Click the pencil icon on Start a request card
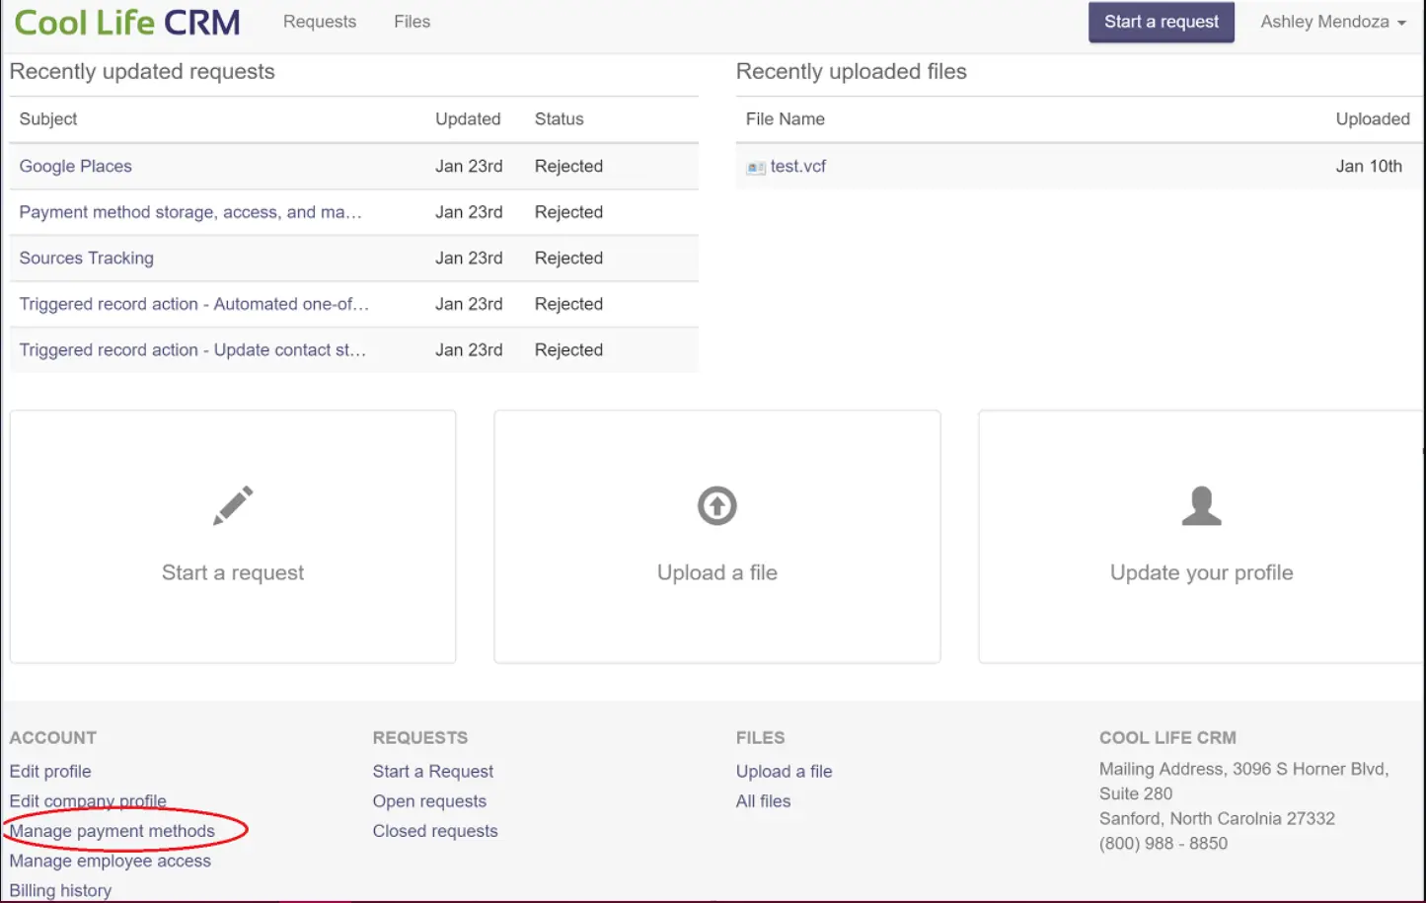Image resolution: width=1426 pixels, height=903 pixels. point(233,504)
